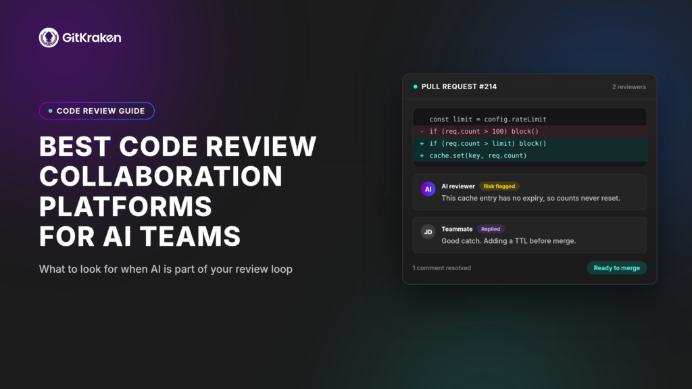Click comment 'This cache entry has no expiry'
The width and height of the screenshot is (692, 389).
530,198
